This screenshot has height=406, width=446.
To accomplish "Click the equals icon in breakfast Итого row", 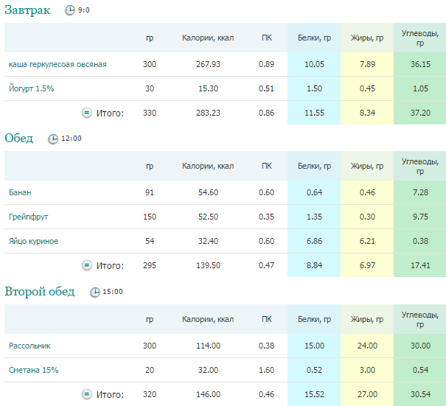I will tap(86, 113).
